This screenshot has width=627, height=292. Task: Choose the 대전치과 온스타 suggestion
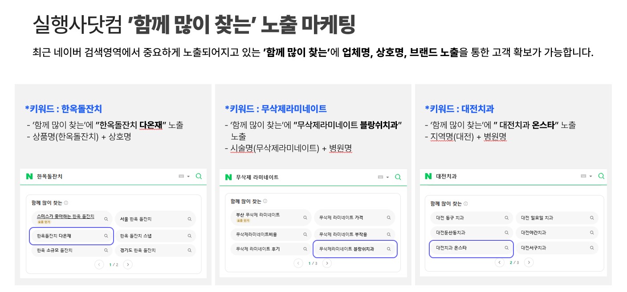[471, 248]
